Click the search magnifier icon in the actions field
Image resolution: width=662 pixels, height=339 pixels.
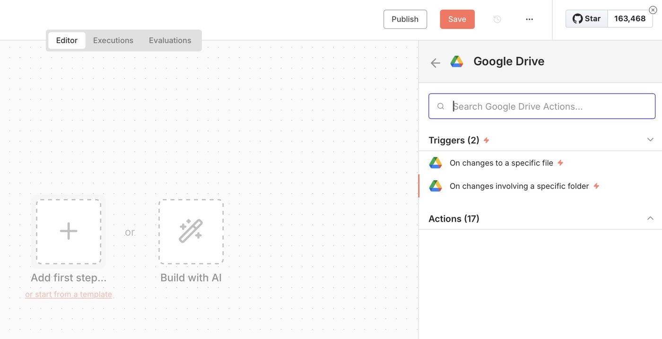[x=441, y=106]
